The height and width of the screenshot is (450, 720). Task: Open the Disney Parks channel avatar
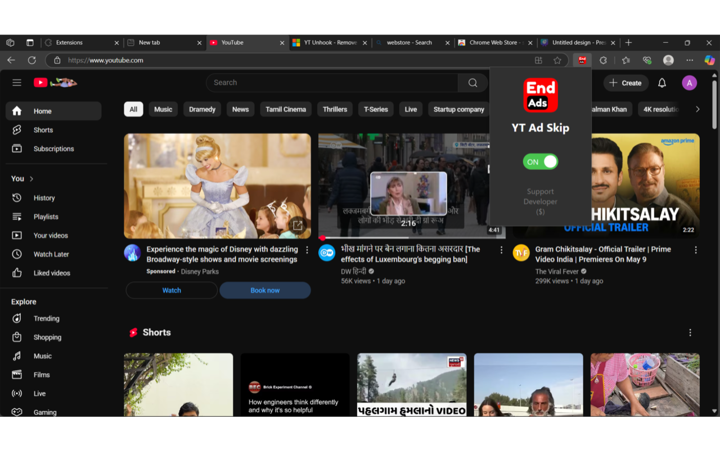click(x=132, y=253)
